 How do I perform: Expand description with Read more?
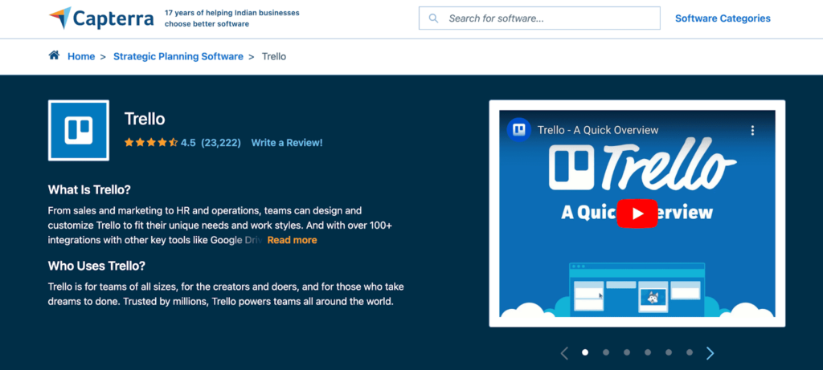click(x=293, y=240)
